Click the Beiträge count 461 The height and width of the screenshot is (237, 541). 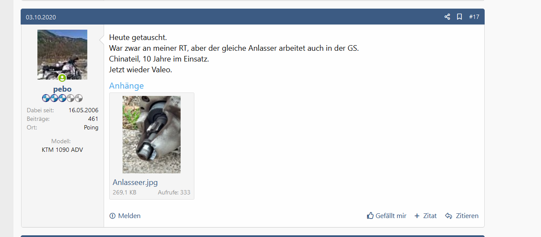93,119
